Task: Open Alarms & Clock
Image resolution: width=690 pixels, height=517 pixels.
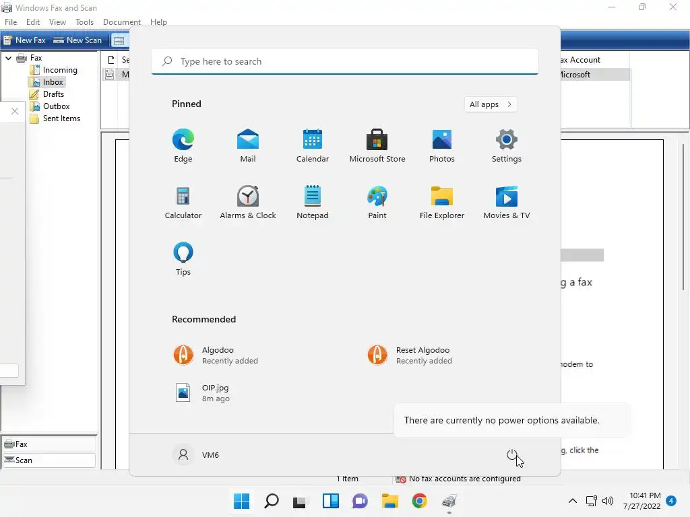Action: click(x=248, y=202)
